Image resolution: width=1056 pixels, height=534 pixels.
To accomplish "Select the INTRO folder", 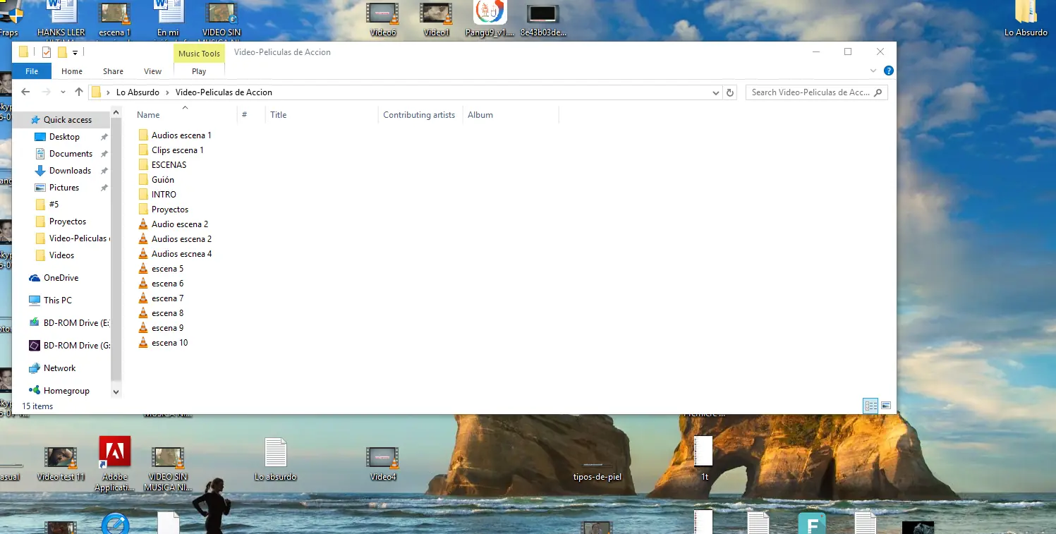I will point(158,194).
